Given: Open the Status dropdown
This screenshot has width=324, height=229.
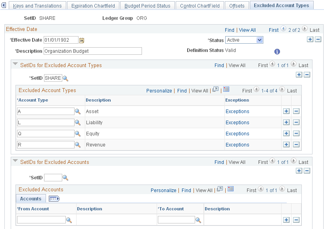Looking at the screenshot, I should point(244,40).
